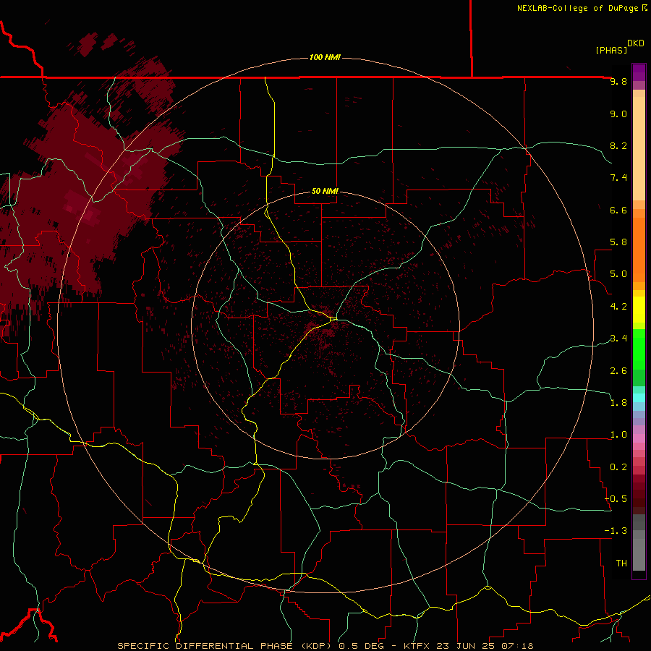Click the 3.4 color scale value

point(618,339)
